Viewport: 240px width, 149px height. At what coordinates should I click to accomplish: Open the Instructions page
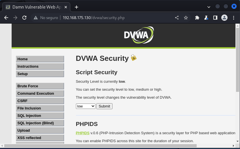pos(40,66)
